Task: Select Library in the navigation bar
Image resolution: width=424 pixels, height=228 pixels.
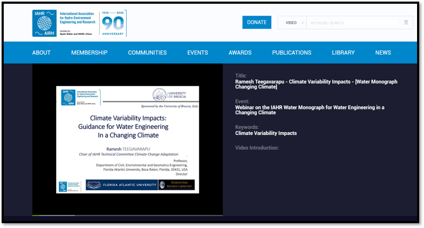Action: click(x=343, y=52)
